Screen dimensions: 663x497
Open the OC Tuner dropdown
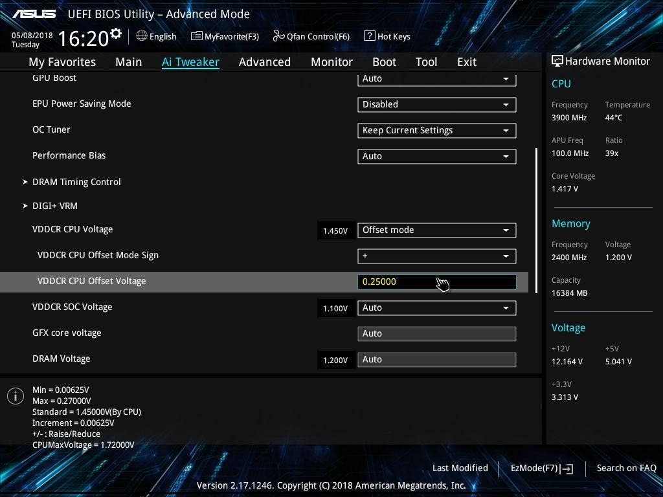[436, 130]
